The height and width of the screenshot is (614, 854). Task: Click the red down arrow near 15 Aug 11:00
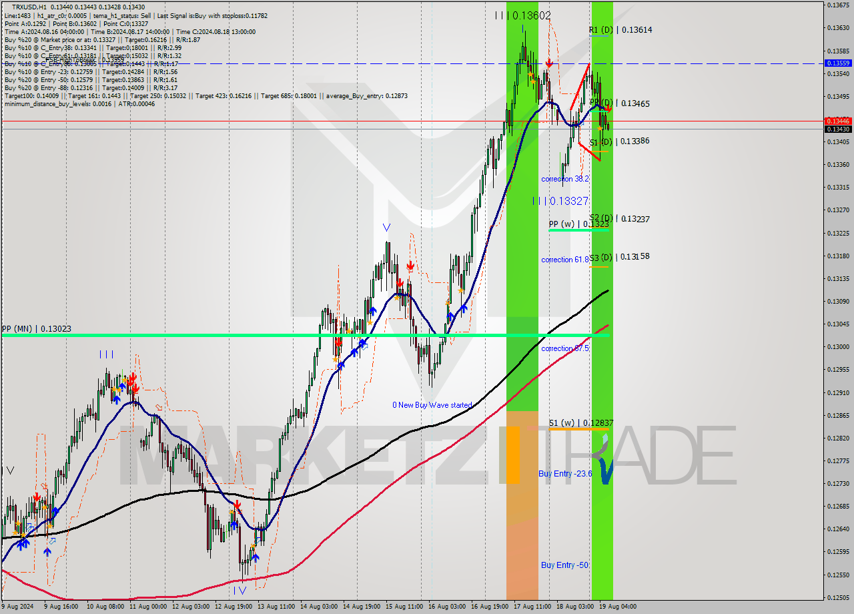410,266
